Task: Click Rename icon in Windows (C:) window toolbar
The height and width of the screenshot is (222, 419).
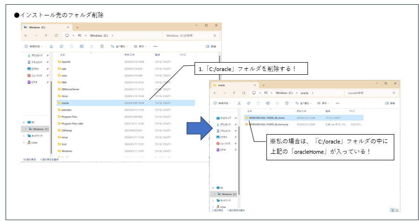Action: [x=82, y=46]
